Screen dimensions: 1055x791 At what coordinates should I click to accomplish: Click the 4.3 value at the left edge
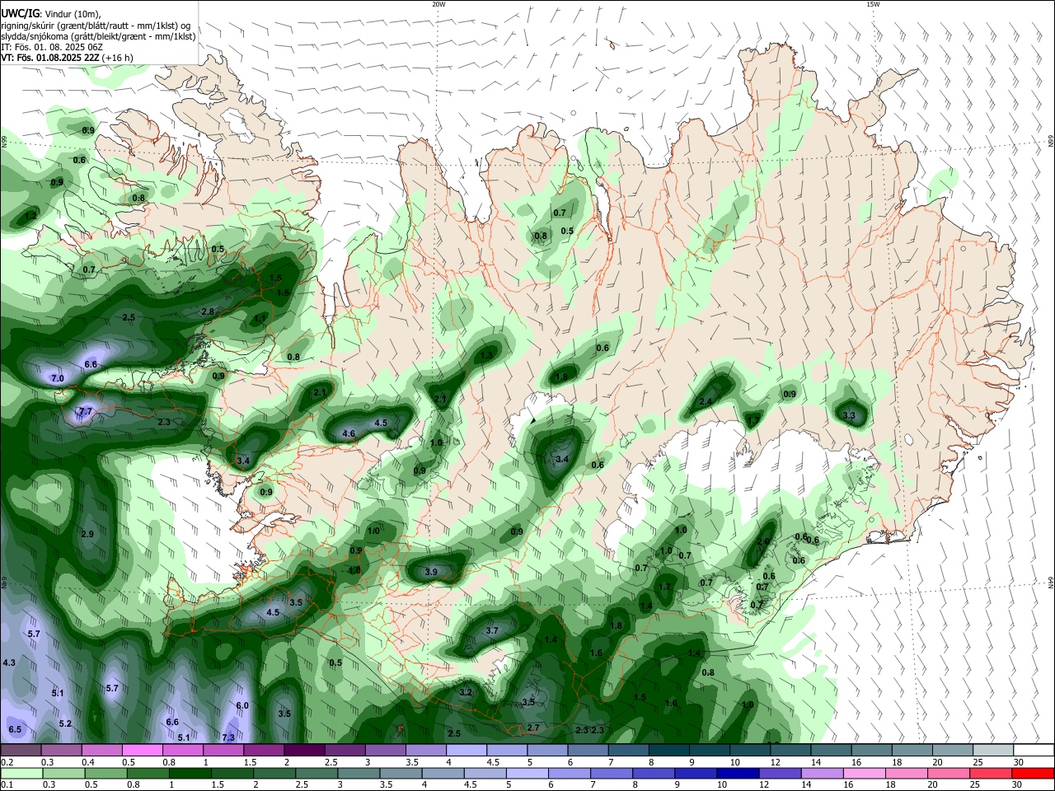(x=9, y=662)
